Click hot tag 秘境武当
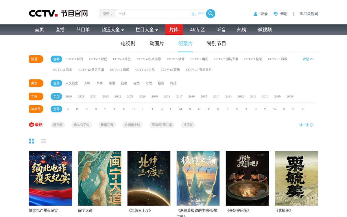 107,125
